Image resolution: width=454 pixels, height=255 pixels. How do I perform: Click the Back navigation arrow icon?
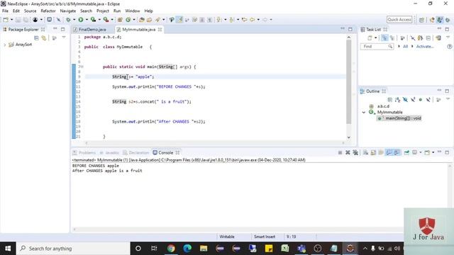[x=253, y=20]
